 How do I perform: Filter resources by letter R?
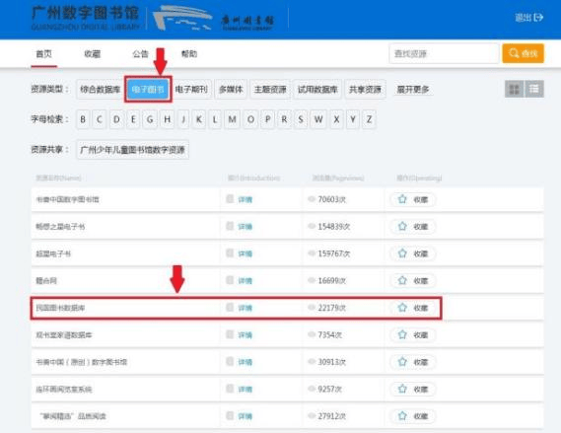pyautogui.click(x=284, y=119)
